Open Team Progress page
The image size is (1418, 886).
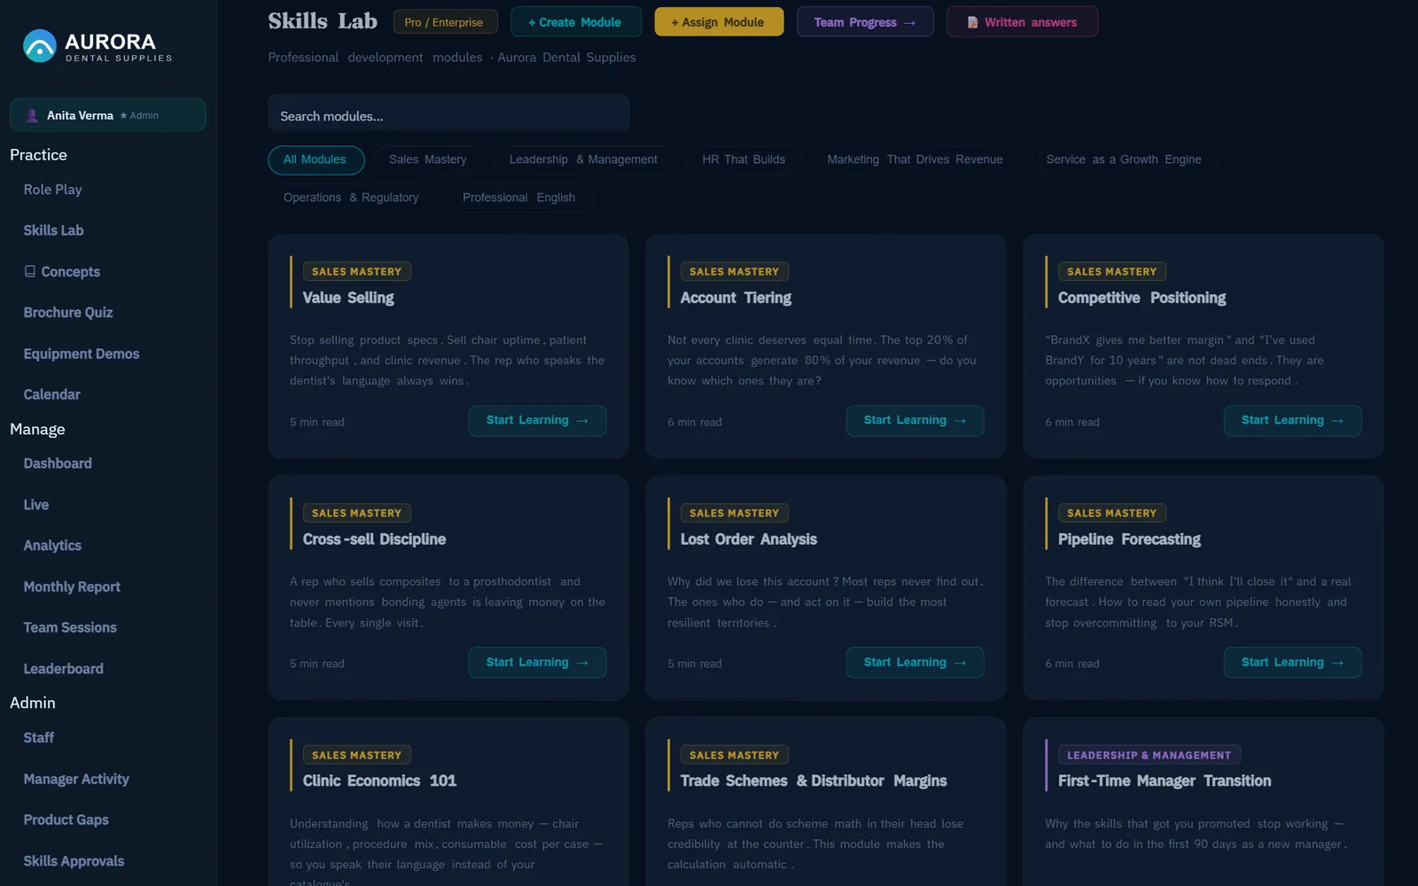tap(865, 22)
